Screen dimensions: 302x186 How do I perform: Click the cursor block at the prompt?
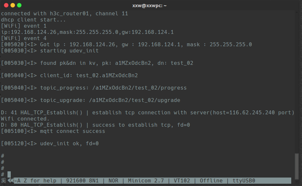click(x=9, y=175)
